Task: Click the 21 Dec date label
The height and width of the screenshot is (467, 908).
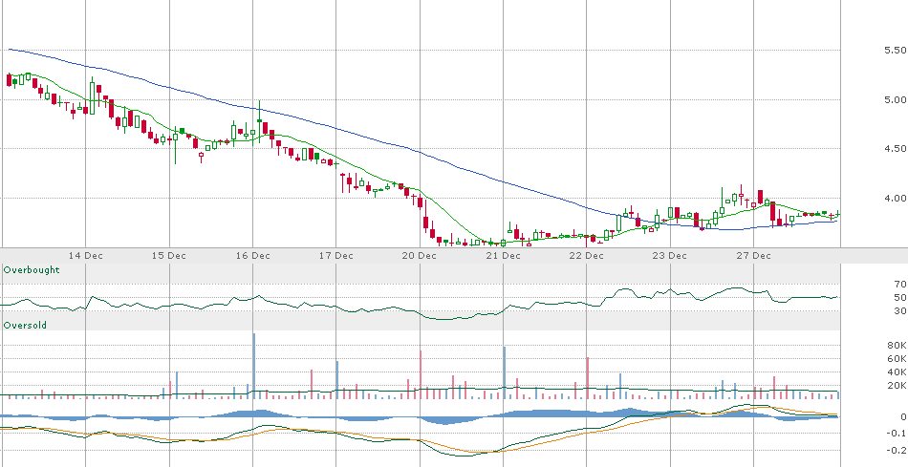Action: pos(504,255)
